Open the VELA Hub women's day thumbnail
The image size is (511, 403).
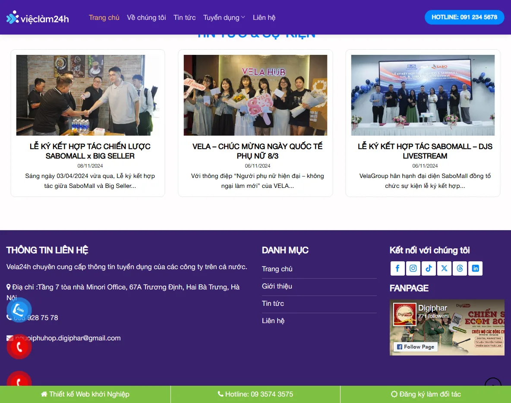[x=255, y=95]
